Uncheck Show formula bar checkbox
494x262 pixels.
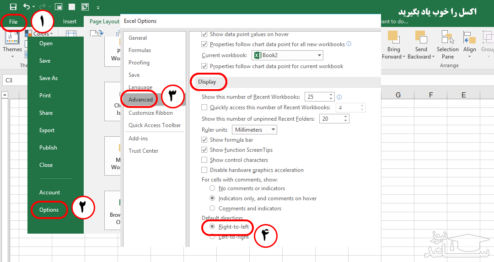(x=204, y=140)
